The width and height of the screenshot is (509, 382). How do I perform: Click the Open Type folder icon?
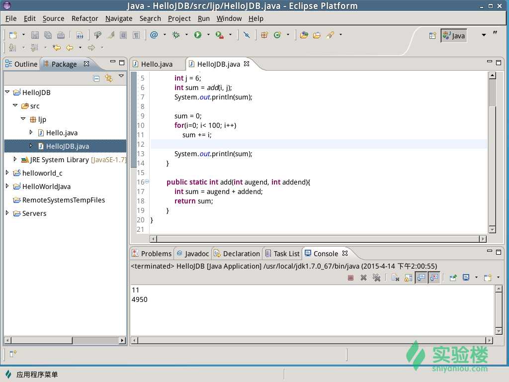point(304,35)
